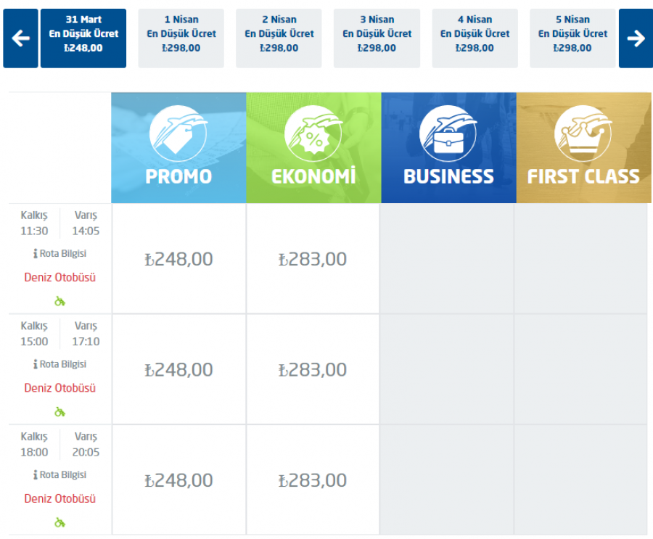Click the Business class briefcase icon
The height and width of the screenshot is (539, 653).
pyautogui.click(x=448, y=133)
